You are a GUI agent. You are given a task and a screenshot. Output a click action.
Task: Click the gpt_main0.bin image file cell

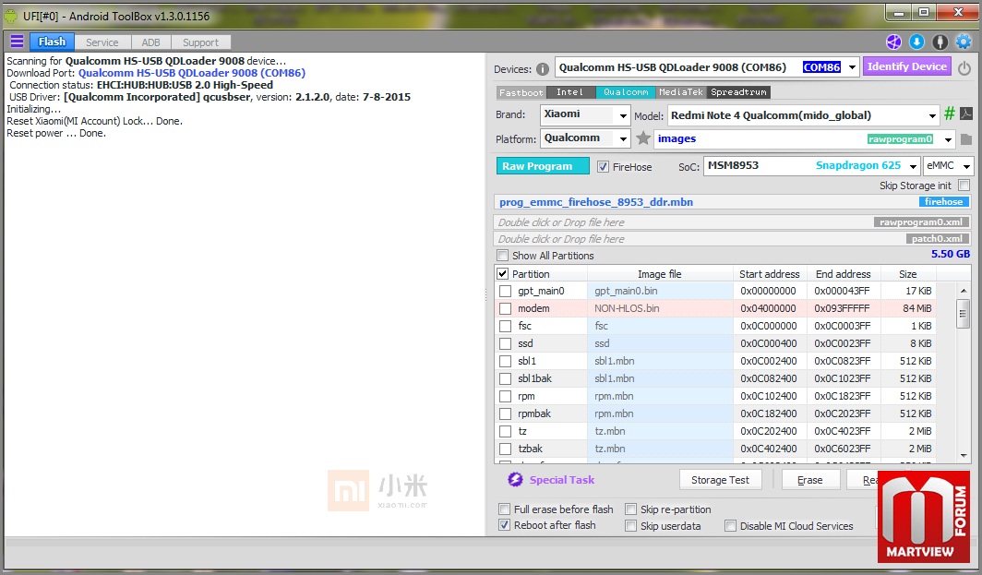(660, 291)
